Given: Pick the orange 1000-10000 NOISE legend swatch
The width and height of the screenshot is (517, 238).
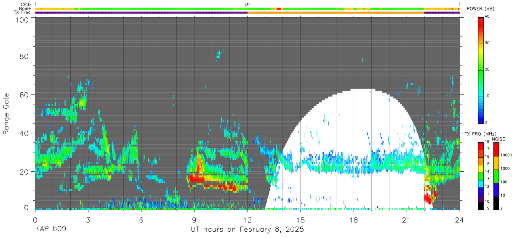Looking at the screenshot, I should point(496,163).
